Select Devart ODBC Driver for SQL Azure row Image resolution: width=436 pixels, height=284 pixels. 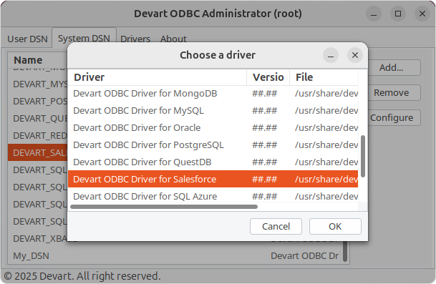coord(213,196)
